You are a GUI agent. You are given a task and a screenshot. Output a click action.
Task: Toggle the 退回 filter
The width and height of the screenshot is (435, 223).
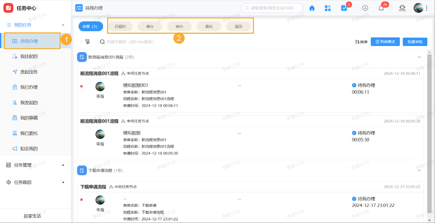tap(239, 26)
